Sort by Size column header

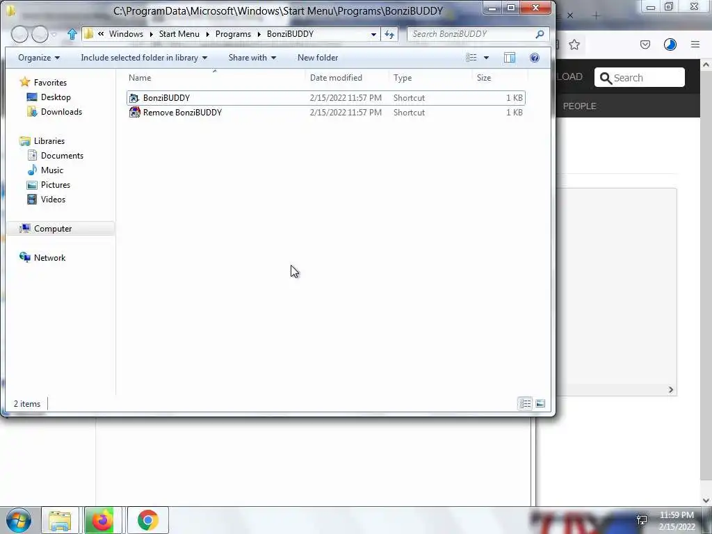point(499,78)
